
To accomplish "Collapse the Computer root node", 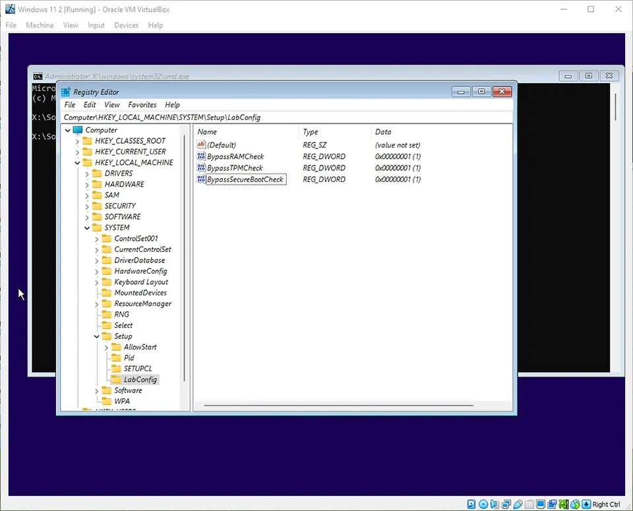I will 68,131.
